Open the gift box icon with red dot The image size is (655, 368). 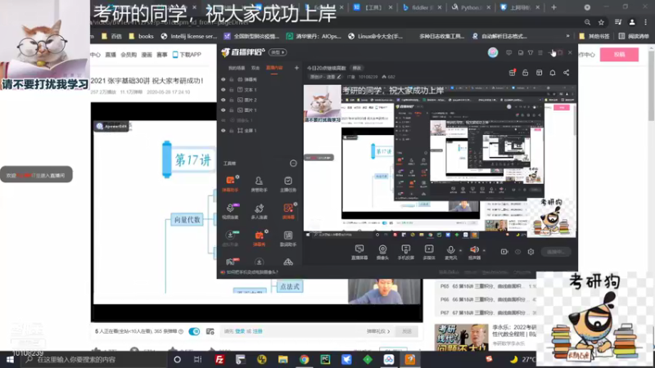(x=513, y=73)
